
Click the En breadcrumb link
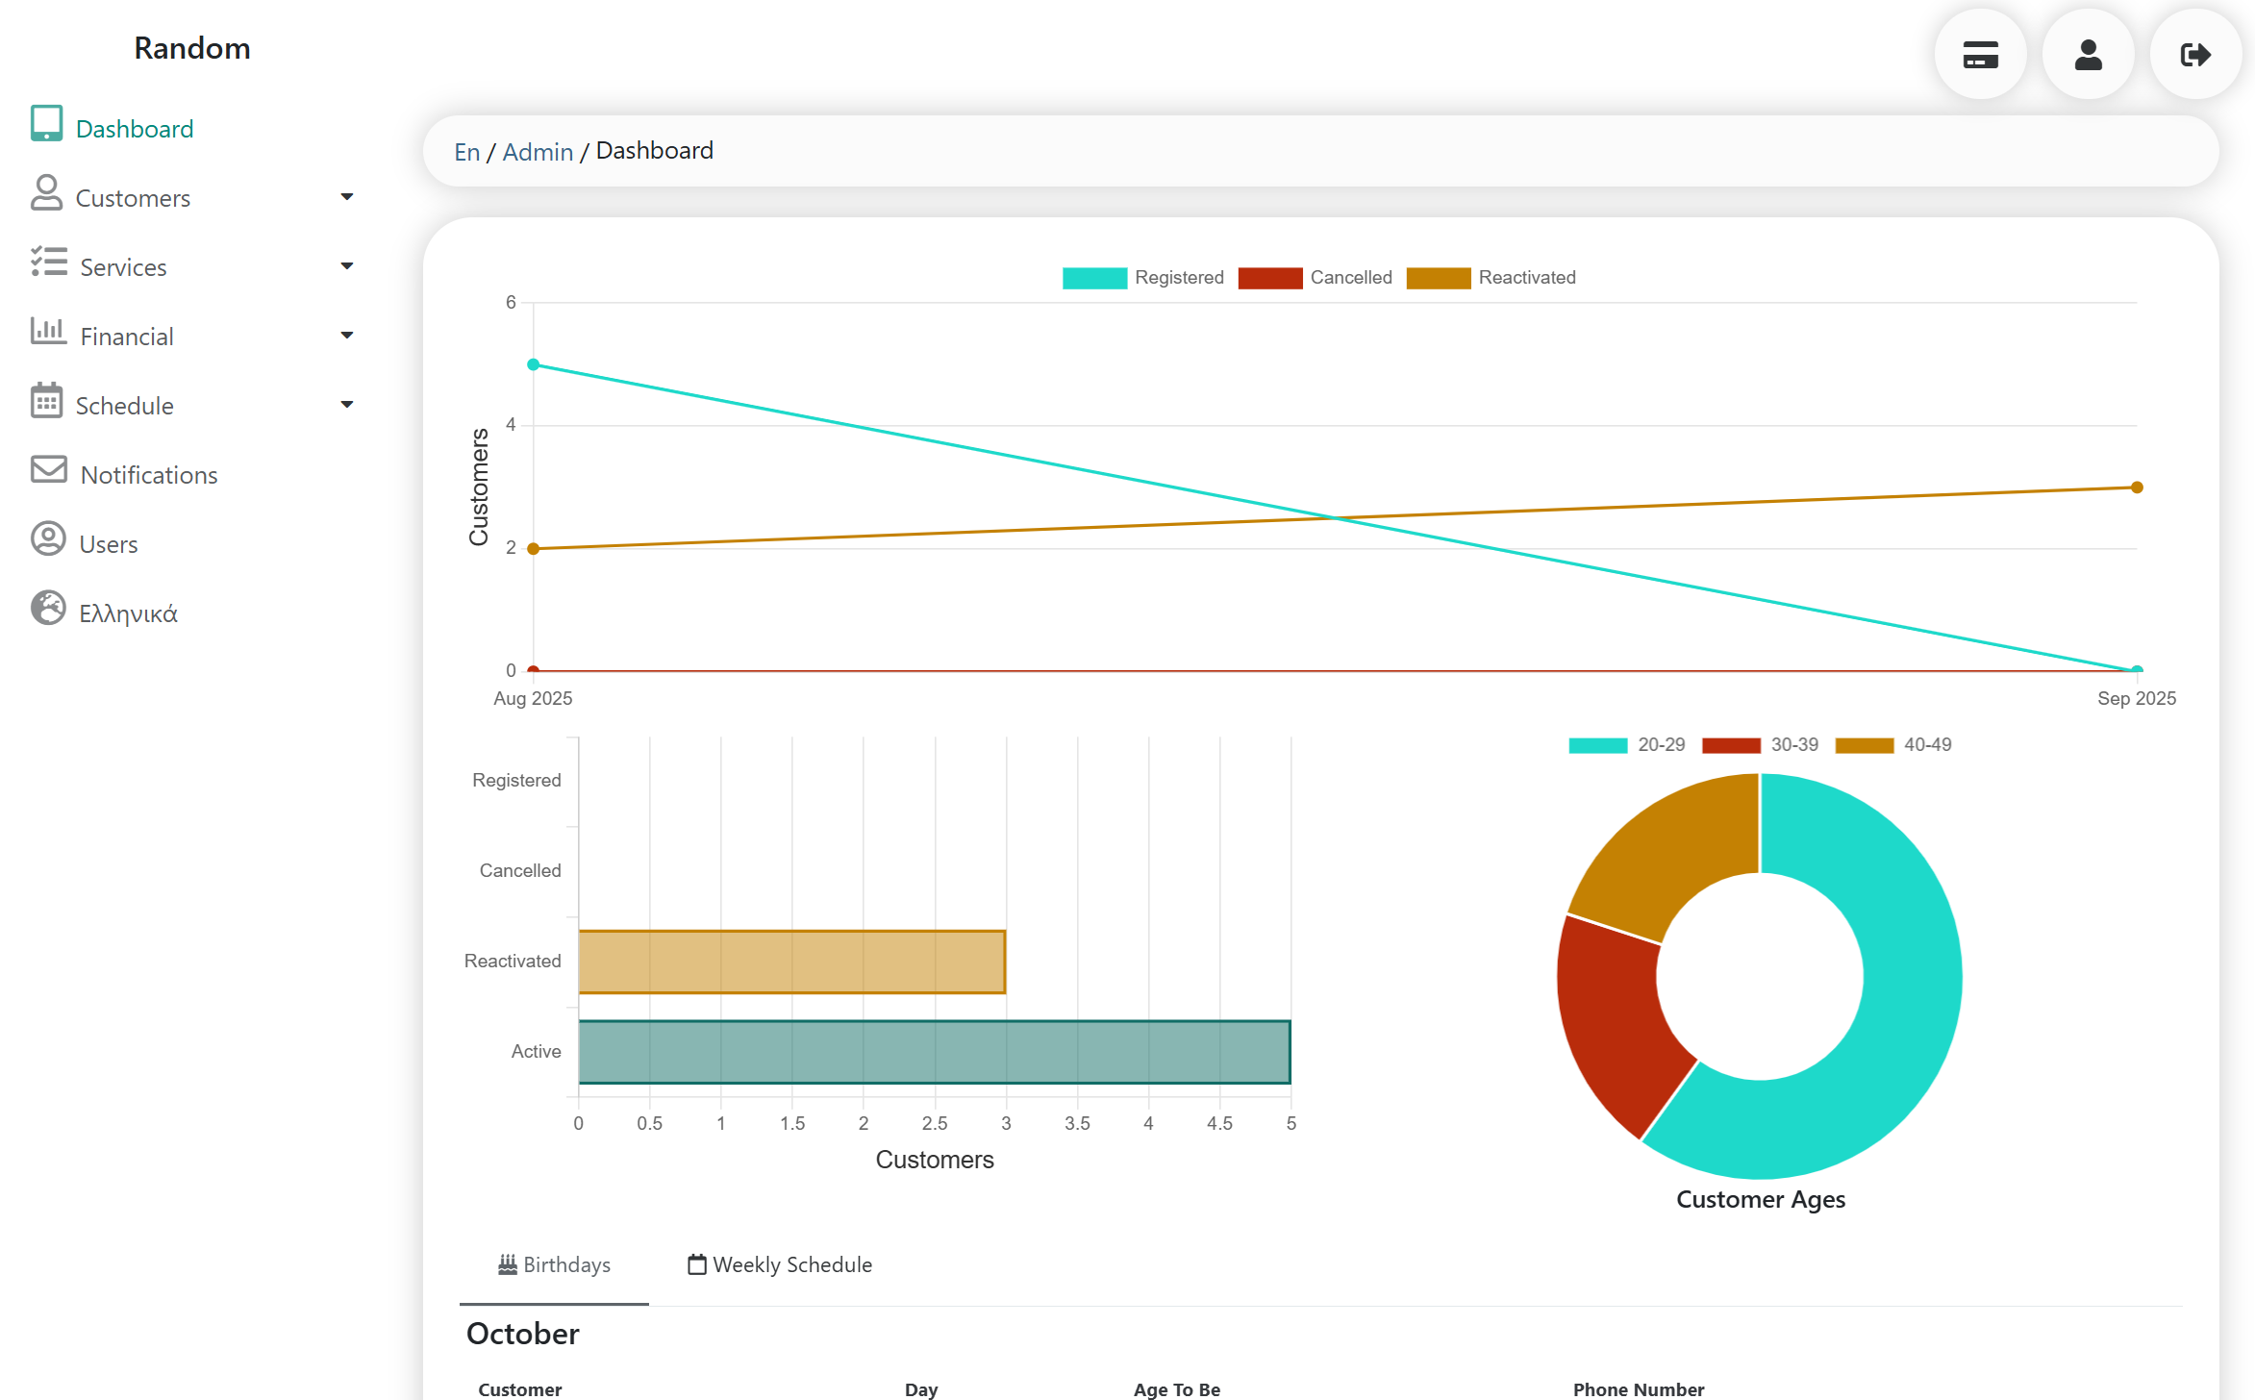click(x=466, y=152)
